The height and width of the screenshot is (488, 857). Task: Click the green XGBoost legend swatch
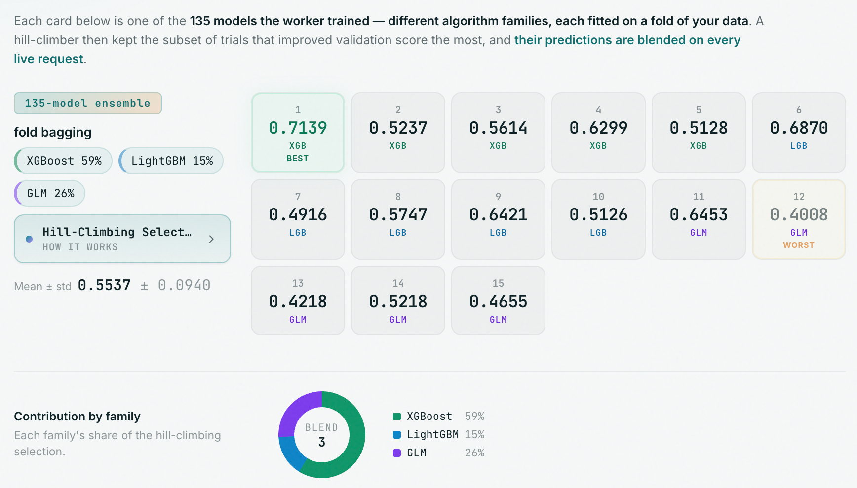tap(397, 417)
